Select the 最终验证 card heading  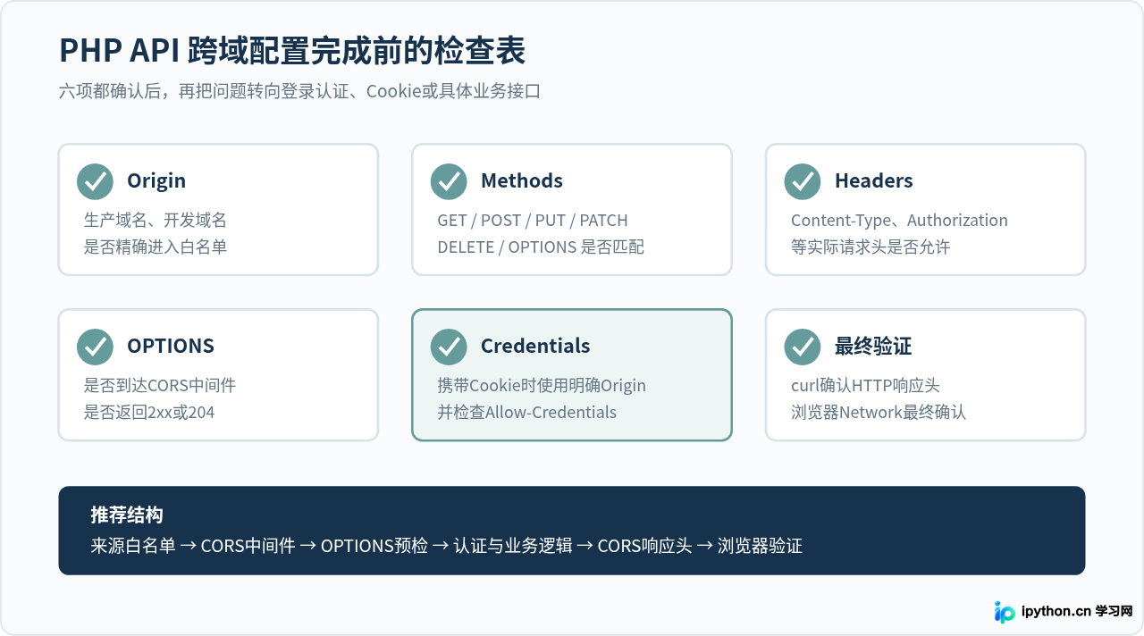coord(873,346)
